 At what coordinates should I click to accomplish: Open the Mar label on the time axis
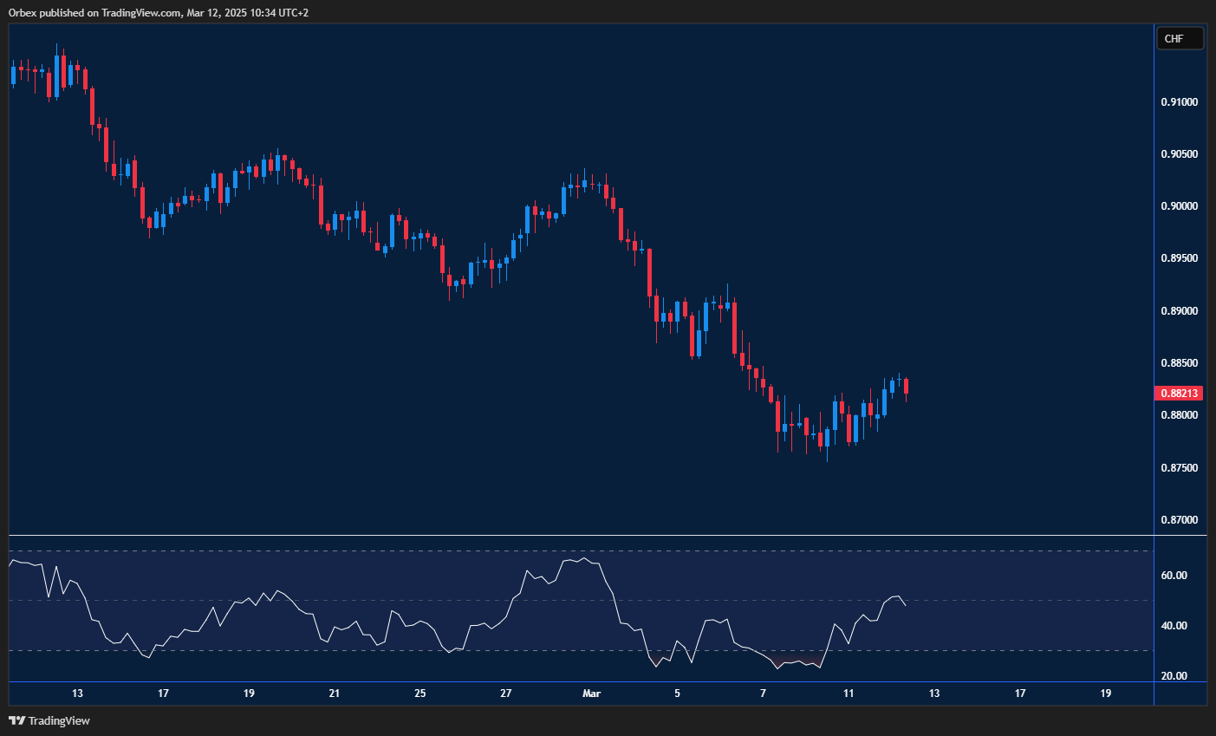591,694
